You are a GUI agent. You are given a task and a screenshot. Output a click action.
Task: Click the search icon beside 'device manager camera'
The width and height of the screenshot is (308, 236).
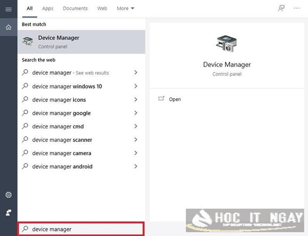[25, 153]
